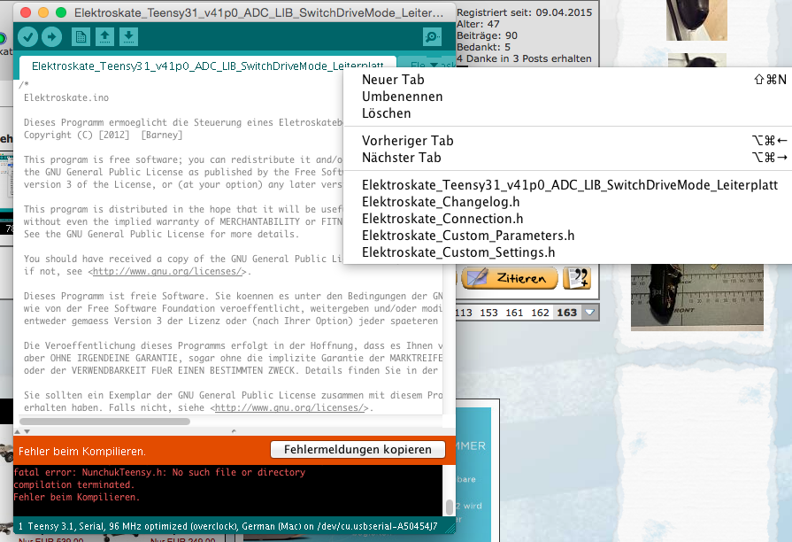This screenshot has width=792, height=542.
Task: Select Vorheriger Tab menu entry
Action: click(568, 141)
